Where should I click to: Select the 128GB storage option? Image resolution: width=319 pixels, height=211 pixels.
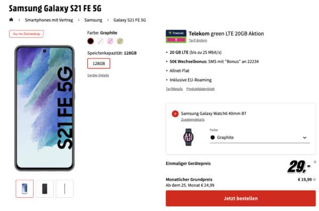point(99,63)
